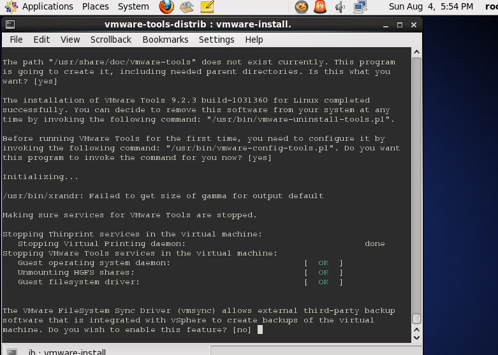Click the vmware-uninstall-tools.pl path text
The height and width of the screenshot is (355, 498).
[x=298, y=119]
